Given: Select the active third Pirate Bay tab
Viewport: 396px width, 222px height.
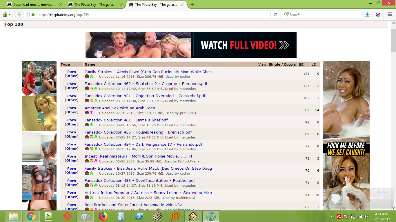Looking at the screenshot, I should pyautogui.click(x=156, y=5).
